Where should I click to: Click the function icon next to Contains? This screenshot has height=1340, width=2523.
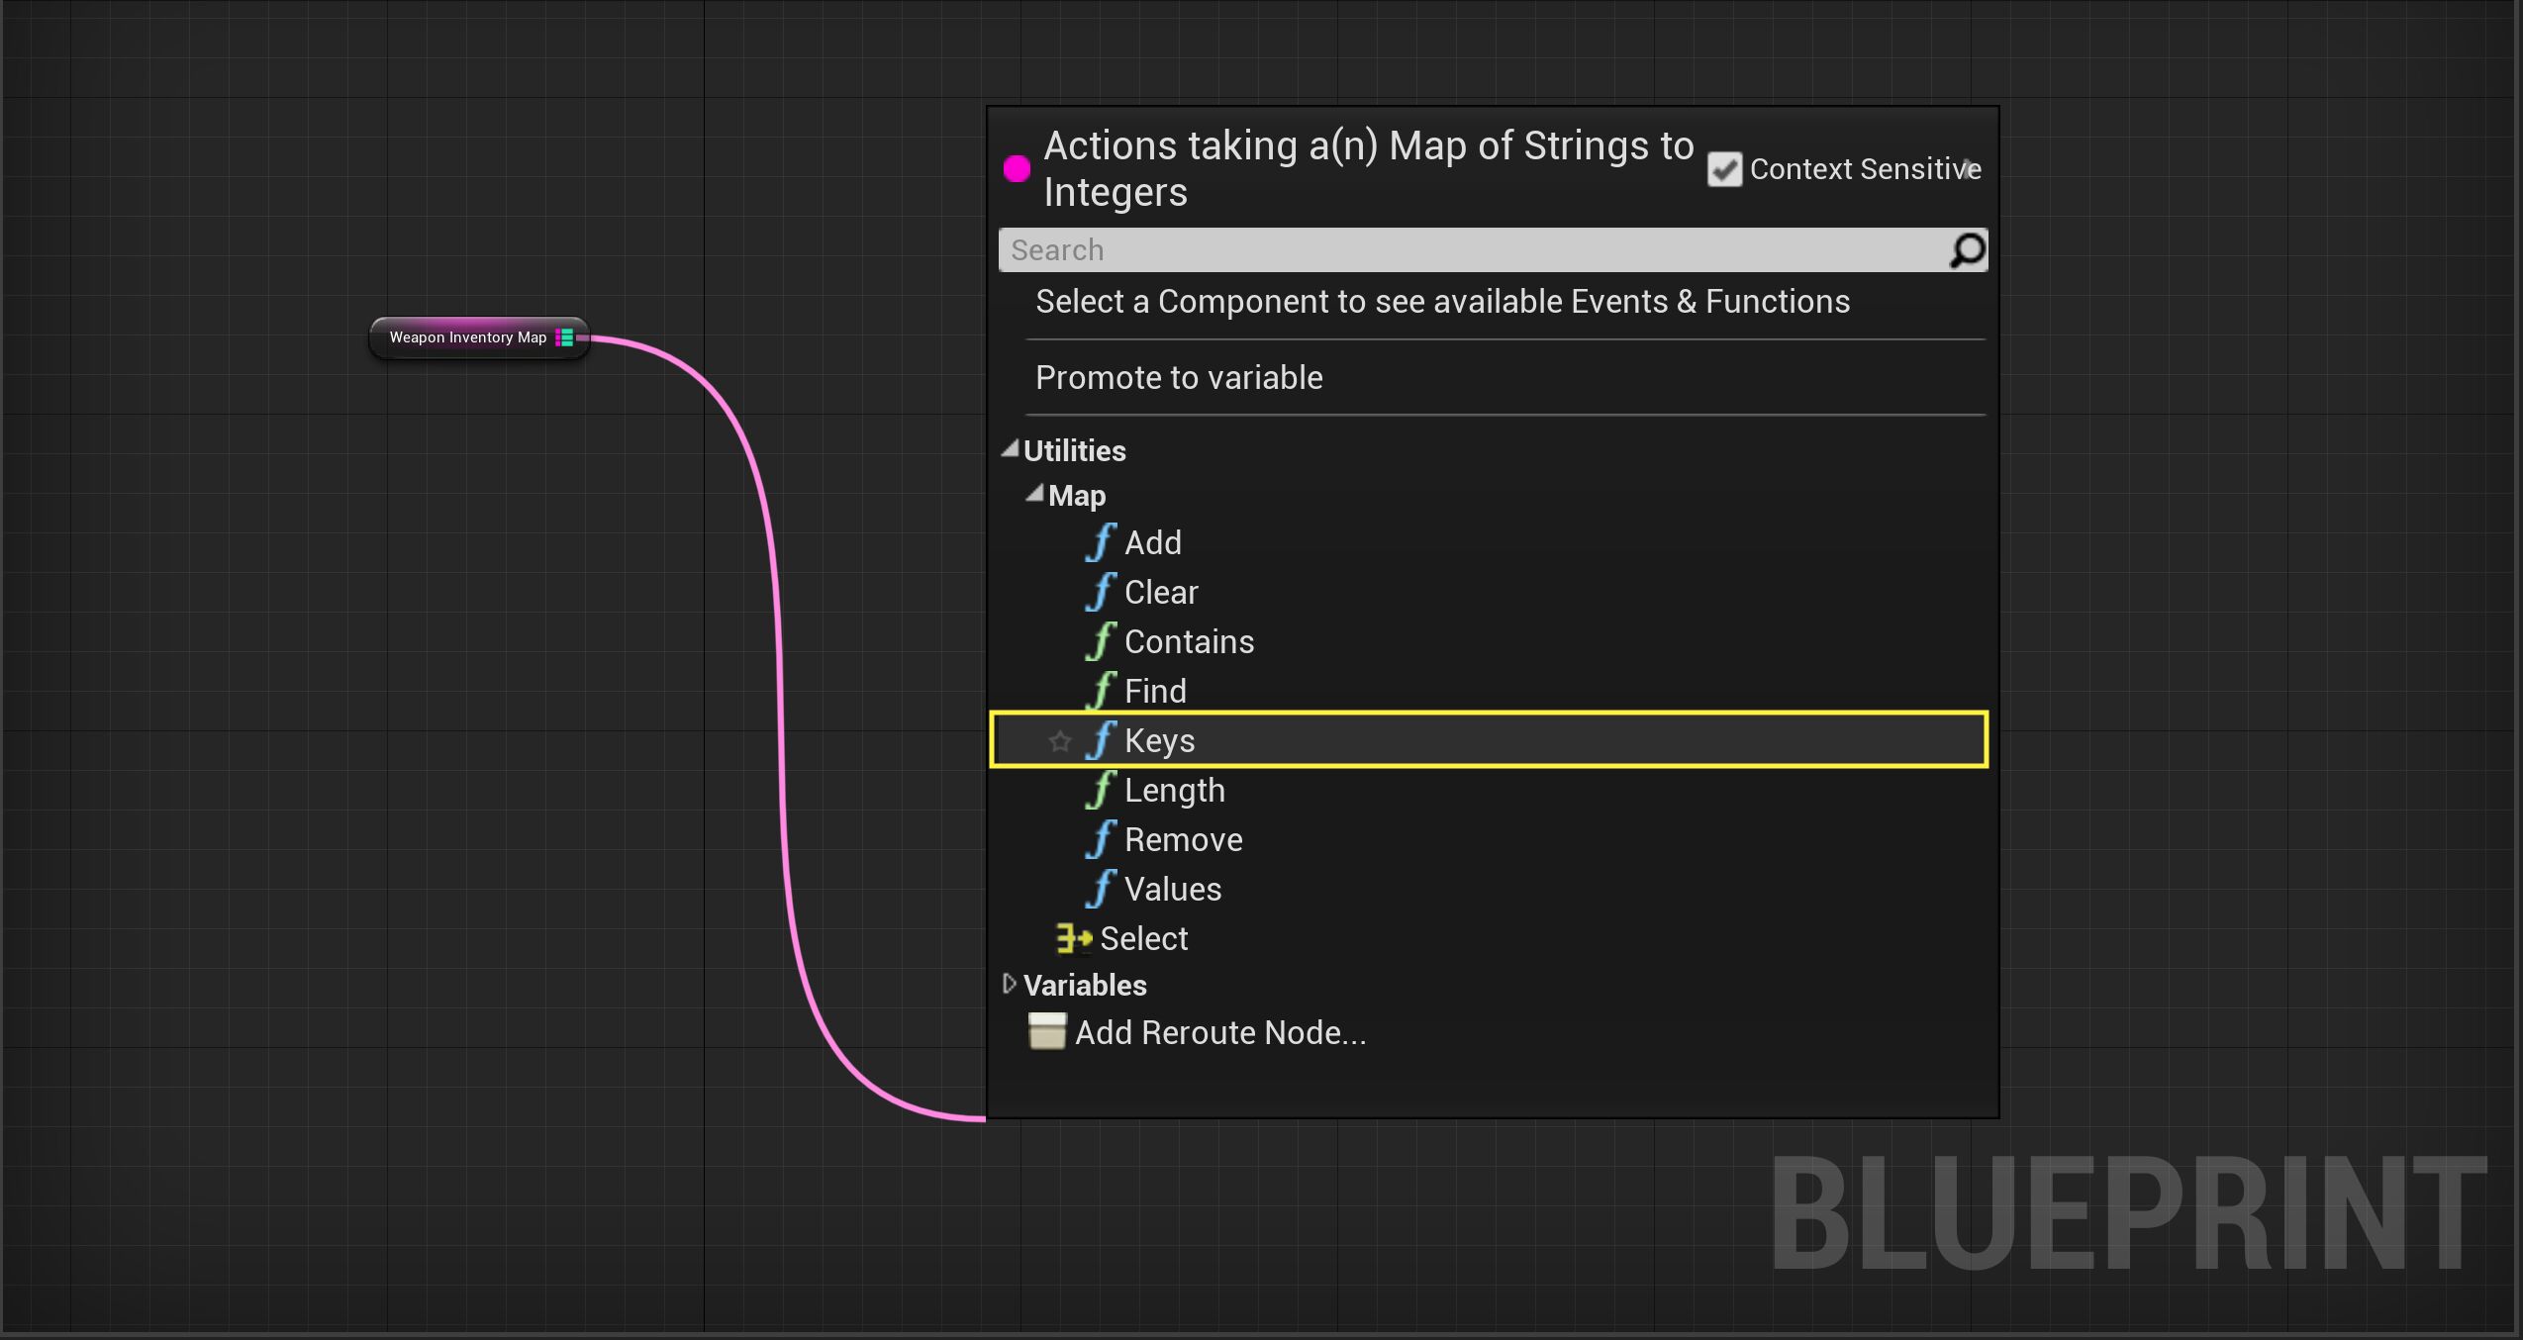(x=1101, y=641)
